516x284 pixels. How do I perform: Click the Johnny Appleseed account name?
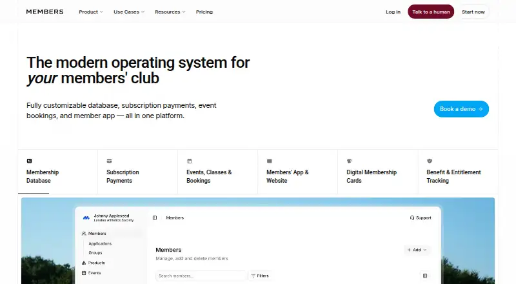112,216
